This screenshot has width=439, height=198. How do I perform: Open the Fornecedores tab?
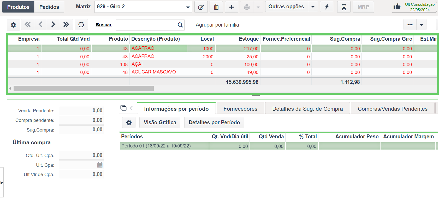pos(240,109)
